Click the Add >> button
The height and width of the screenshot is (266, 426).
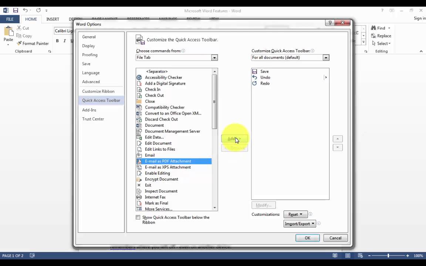pyautogui.click(x=234, y=139)
